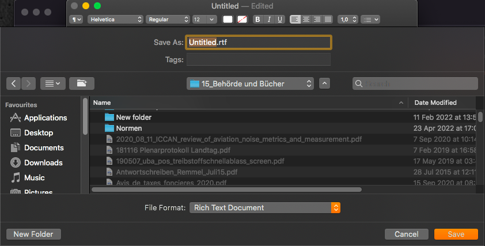Click date 23 Apr 2022 of Normen
The width and height of the screenshot is (485, 246).
pos(445,128)
